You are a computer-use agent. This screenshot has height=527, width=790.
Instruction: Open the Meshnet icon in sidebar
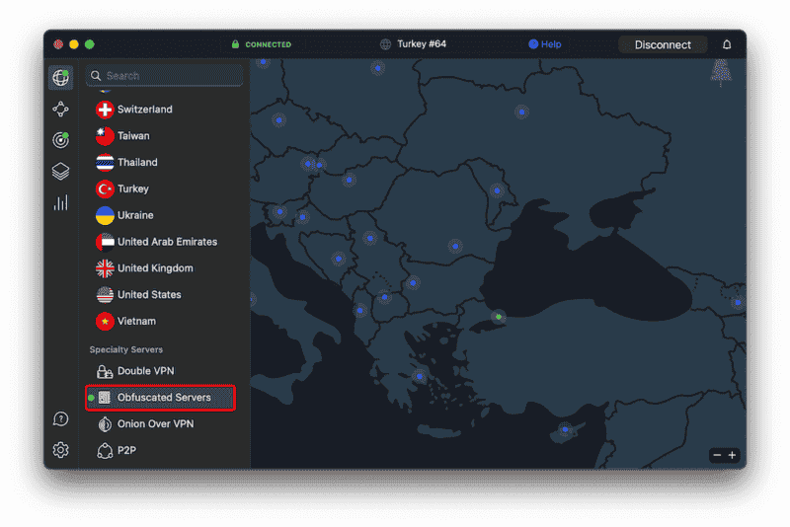[x=61, y=109]
